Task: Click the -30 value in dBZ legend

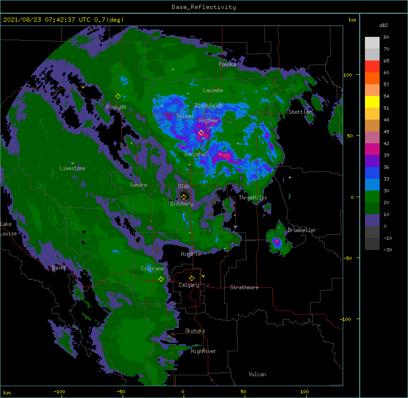Action: coord(388,250)
